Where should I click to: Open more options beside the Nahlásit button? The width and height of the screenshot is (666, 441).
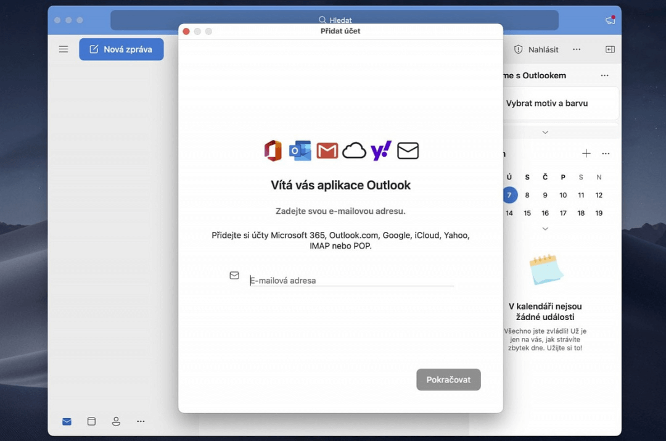576,49
